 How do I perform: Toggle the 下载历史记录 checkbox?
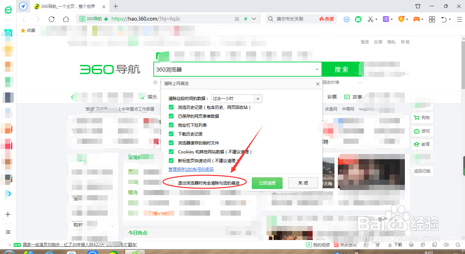pos(171,134)
